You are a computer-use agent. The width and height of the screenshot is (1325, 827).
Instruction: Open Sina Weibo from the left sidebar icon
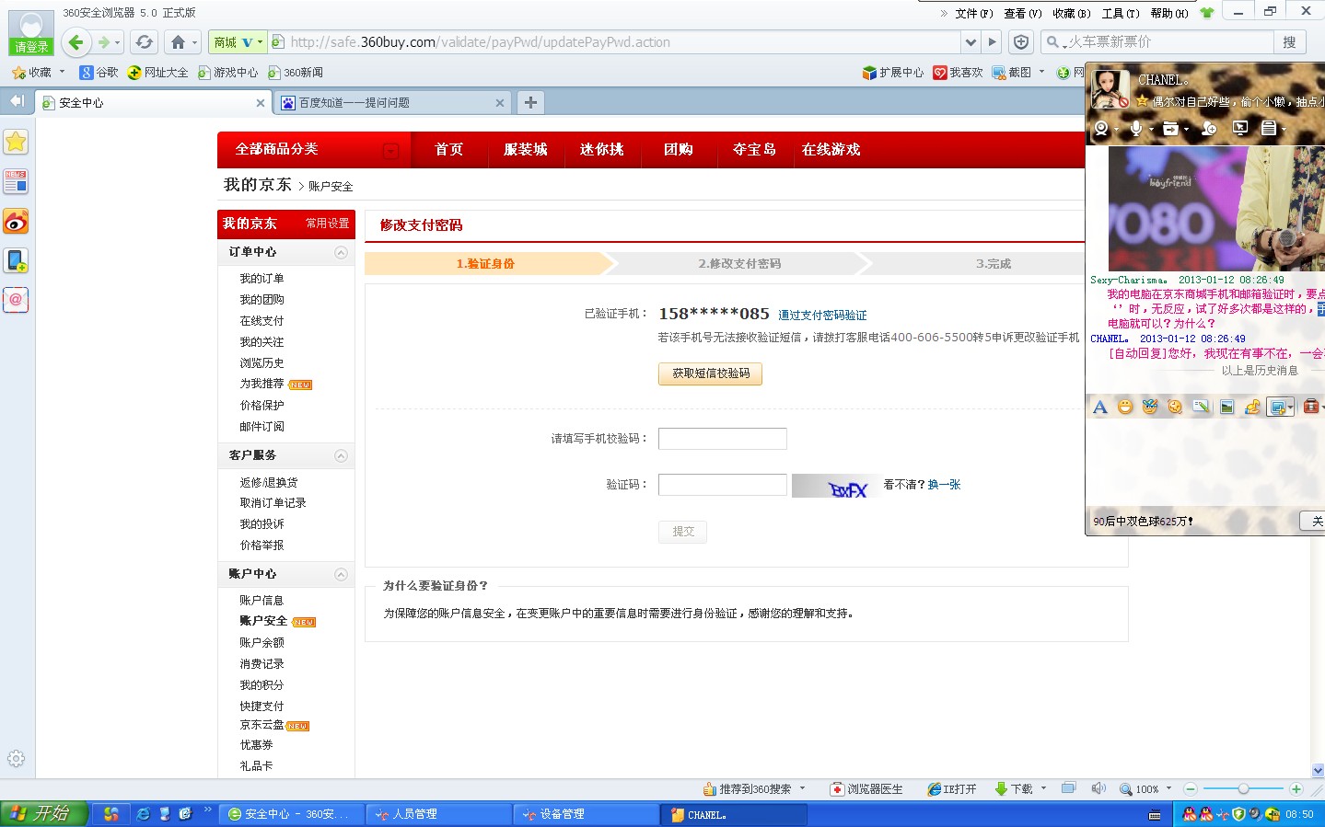pos(16,221)
